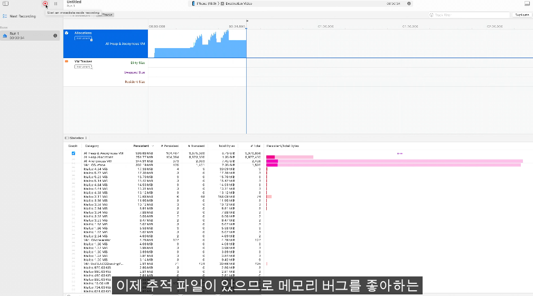Open the Next Recording options
The height and width of the screenshot is (296, 533).
click(20, 16)
